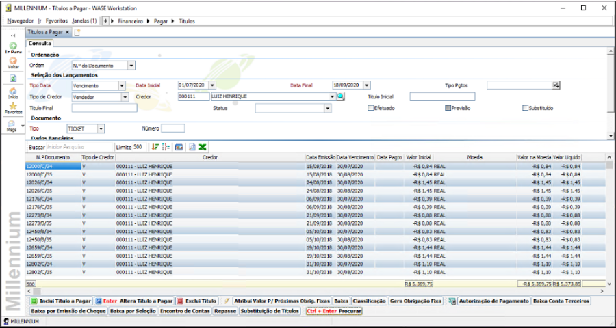Viewport: 616px width, 328px height.
Task: Collapse sidebar with double-arrow icon
Action: click(x=13, y=36)
